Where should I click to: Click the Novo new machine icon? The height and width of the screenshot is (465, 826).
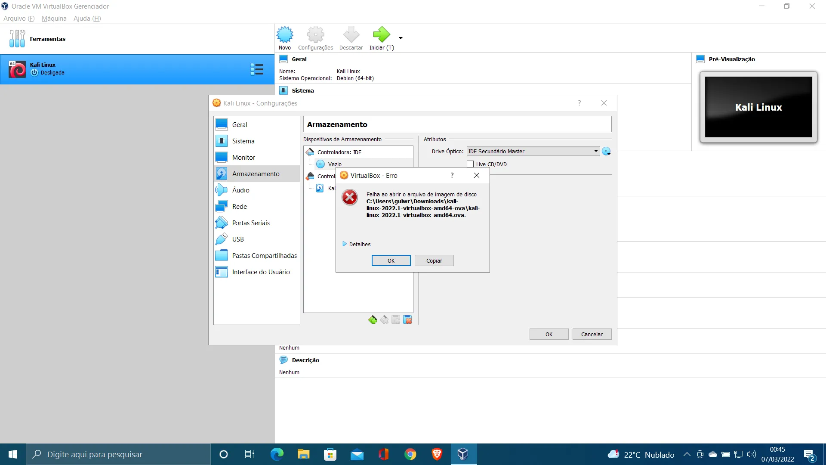(x=284, y=35)
